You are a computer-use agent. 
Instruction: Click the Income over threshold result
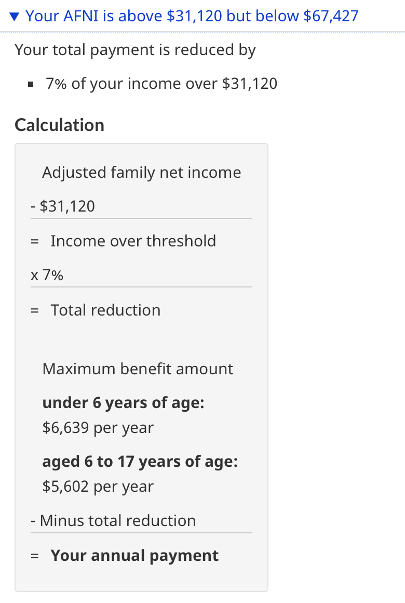tap(133, 241)
